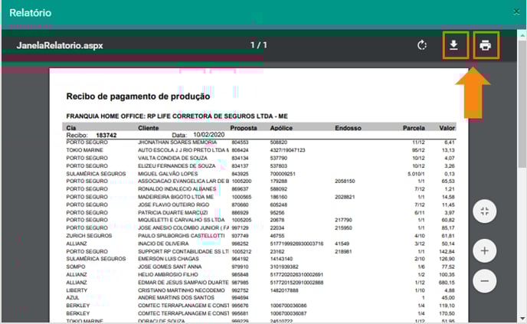The width and height of the screenshot is (527, 324).
Task: Click installment 5.010/1
Action: pyautogui.click(x=416, y=174)
